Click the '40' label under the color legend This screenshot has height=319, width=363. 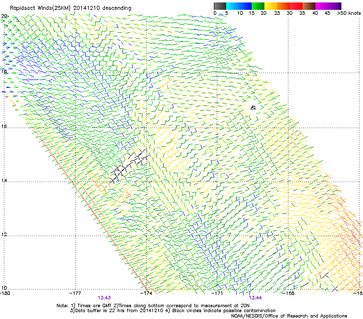[315, 13]
